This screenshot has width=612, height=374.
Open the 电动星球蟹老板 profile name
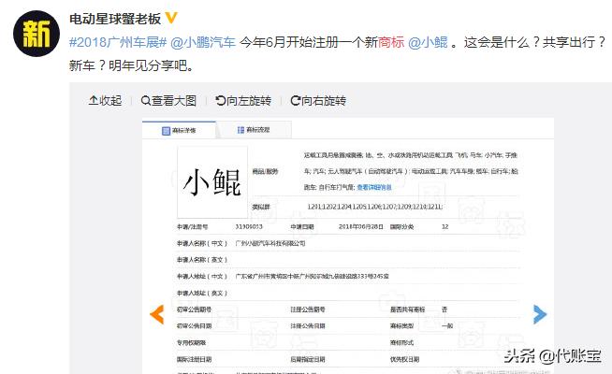(115, 19)
